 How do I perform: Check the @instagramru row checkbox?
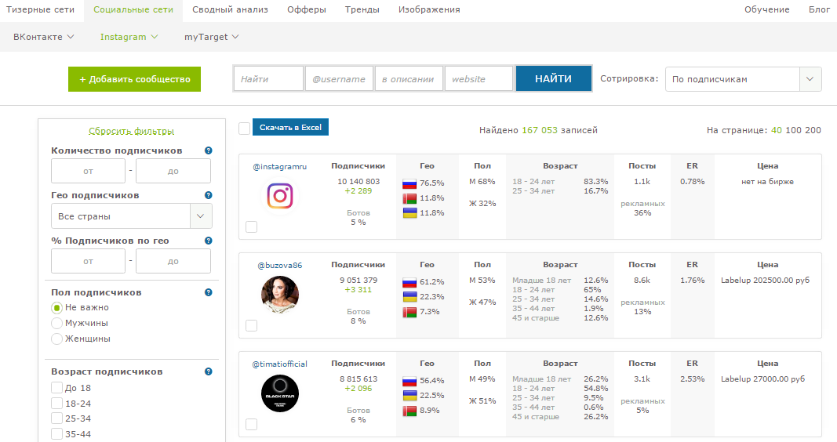click(x=252, y=227)
